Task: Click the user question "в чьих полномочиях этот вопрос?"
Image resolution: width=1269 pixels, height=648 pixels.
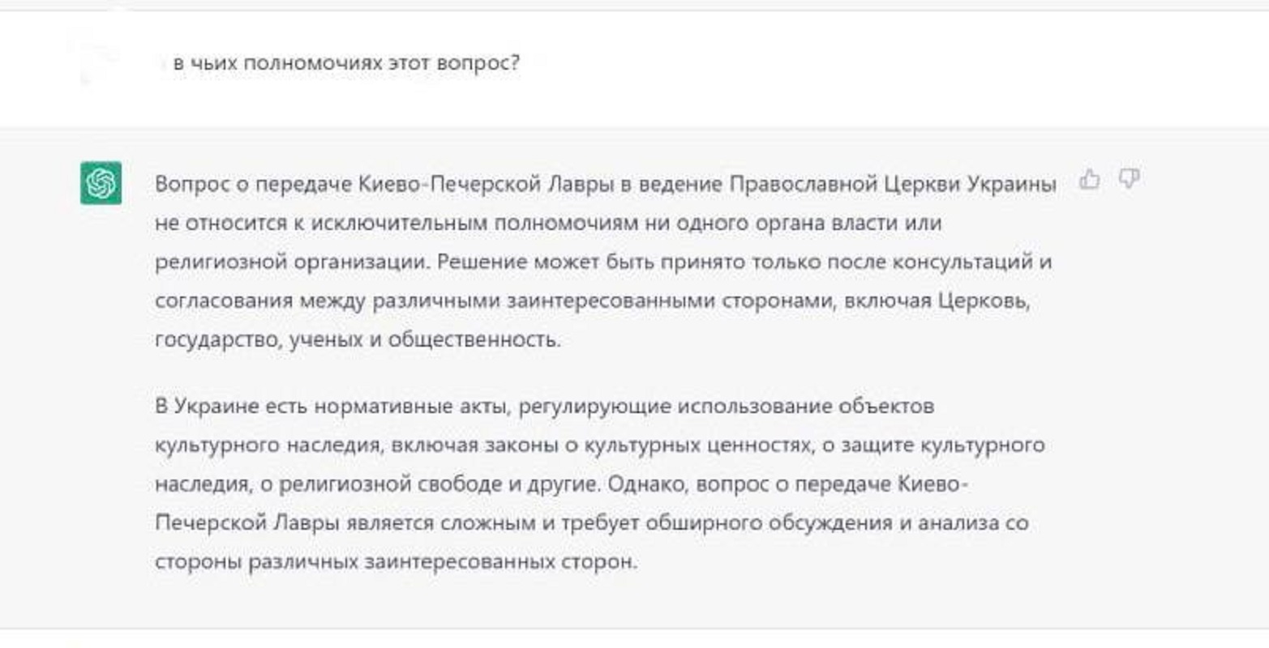Action: coord(345,62)
